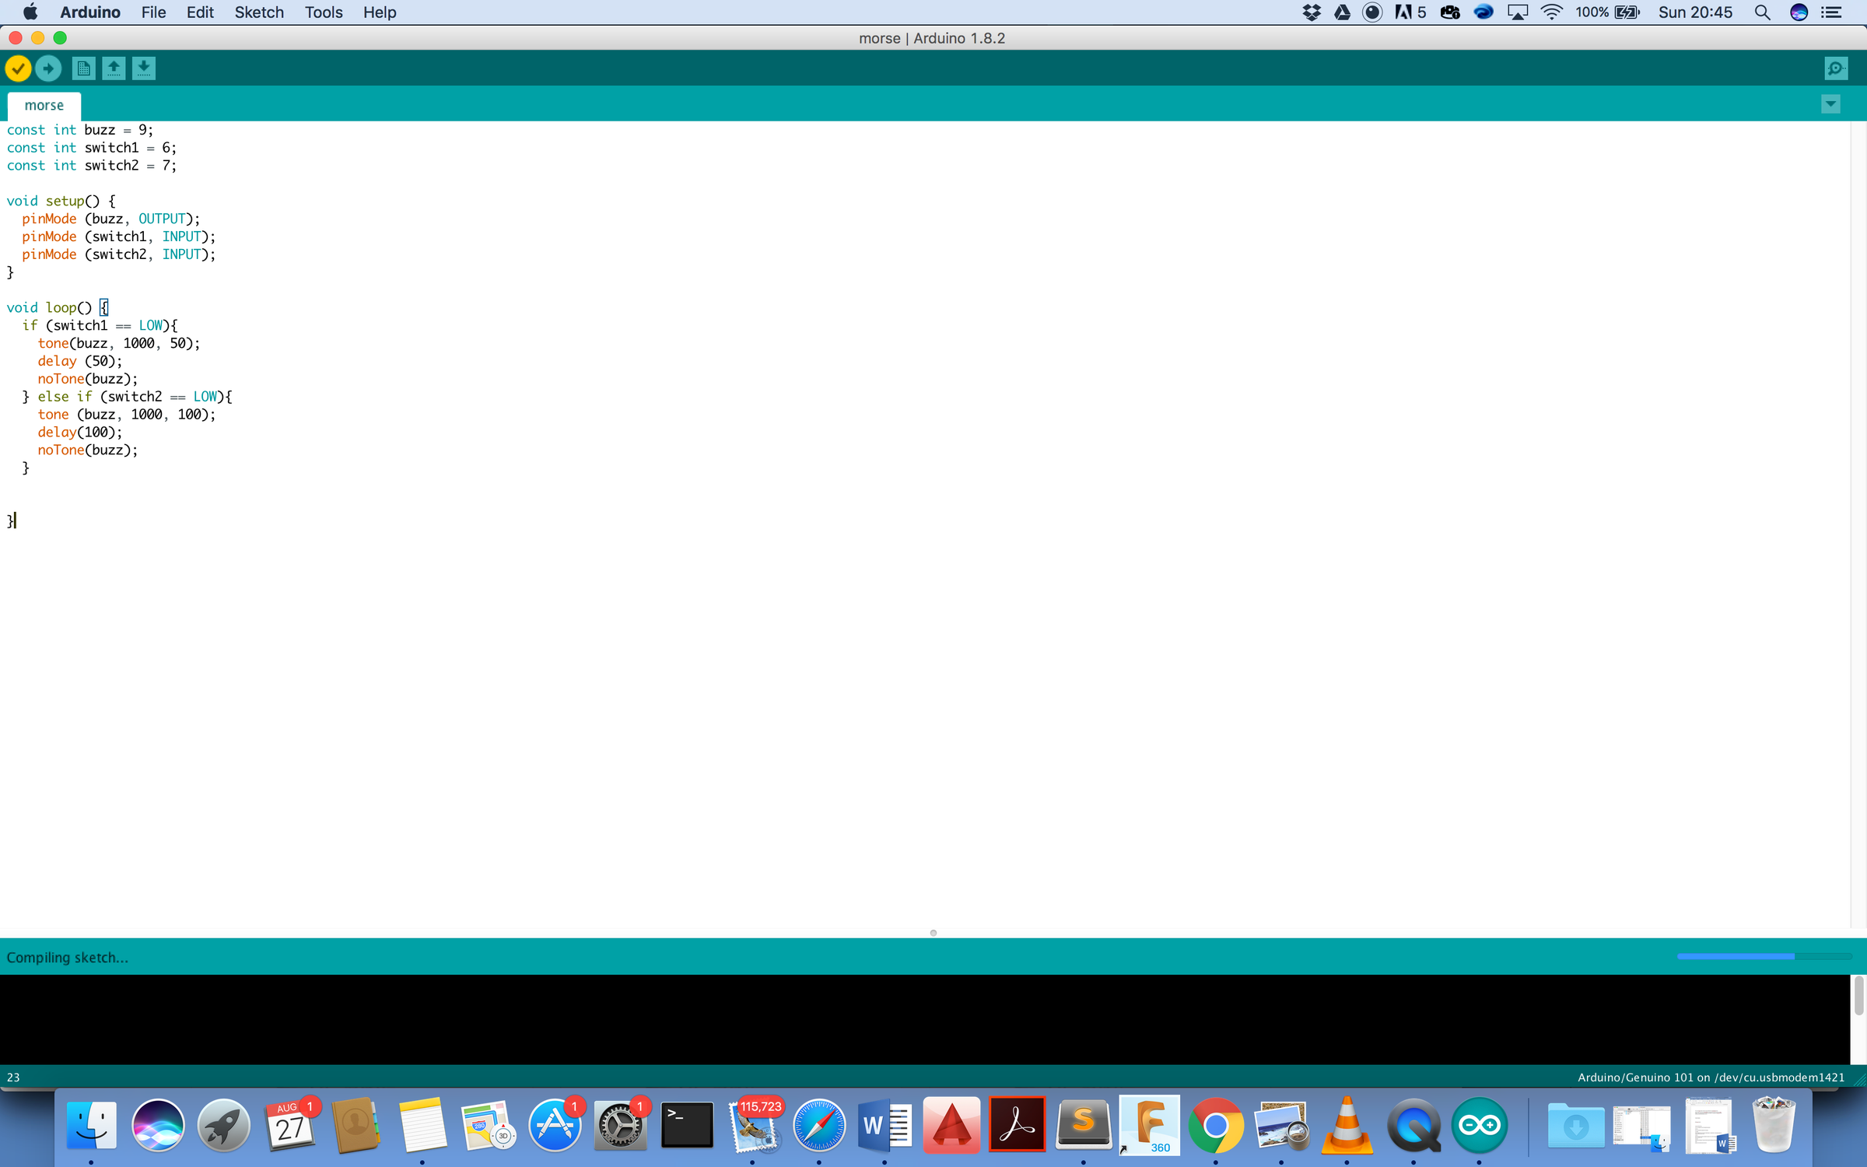This screenshot has width=1867, height=1167.
Task: Select the morse sketch tab
Action: pos(44,105)
